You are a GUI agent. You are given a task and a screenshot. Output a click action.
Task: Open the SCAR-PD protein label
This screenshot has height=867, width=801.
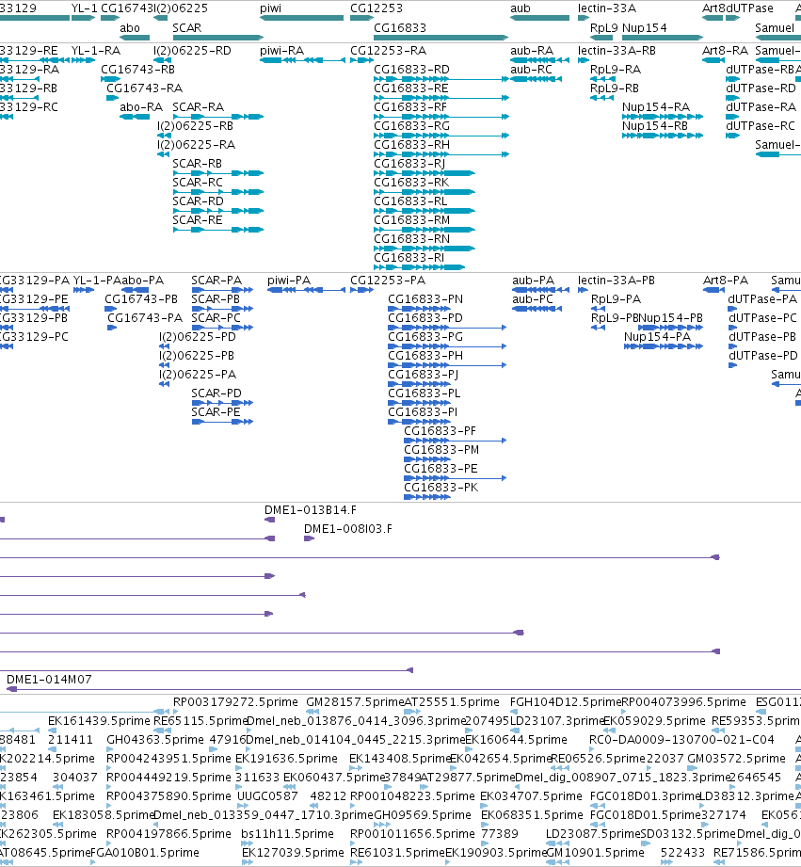pyautogui.click(x=216, y=393)
